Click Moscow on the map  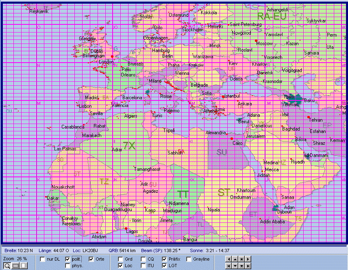click(256, 41)
